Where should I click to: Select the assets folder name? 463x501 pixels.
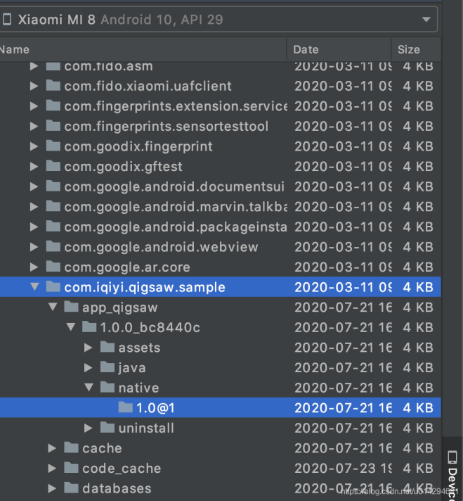pos(139,348)
